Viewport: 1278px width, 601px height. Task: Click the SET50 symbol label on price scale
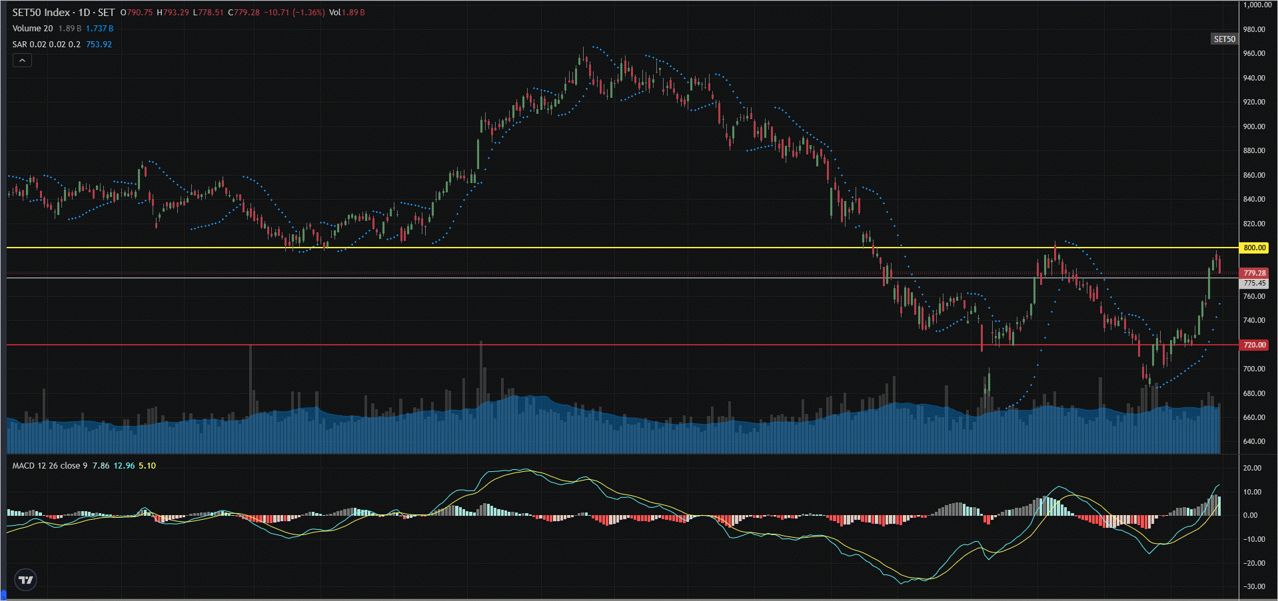click(x=1224, y=39)
